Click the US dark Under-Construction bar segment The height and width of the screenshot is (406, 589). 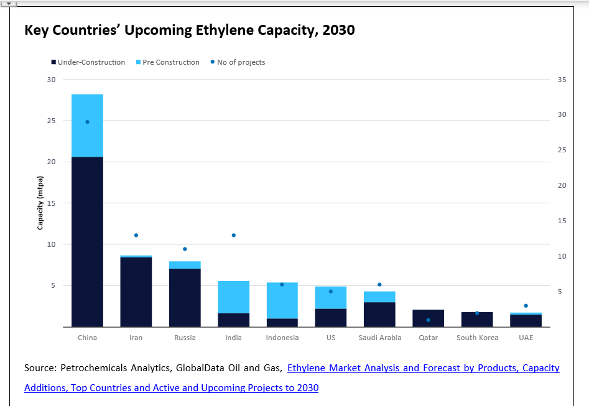(x=330, y=317)
